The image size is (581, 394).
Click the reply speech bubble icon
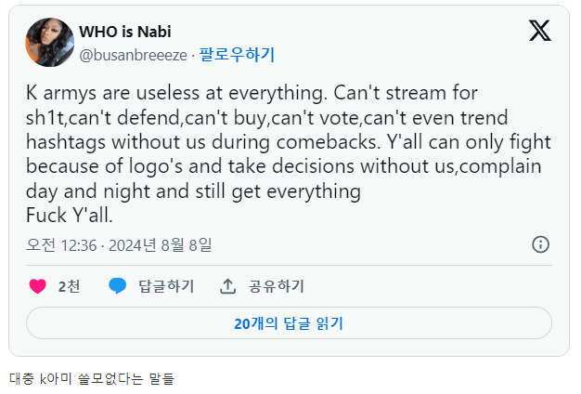tap(117, 286)
